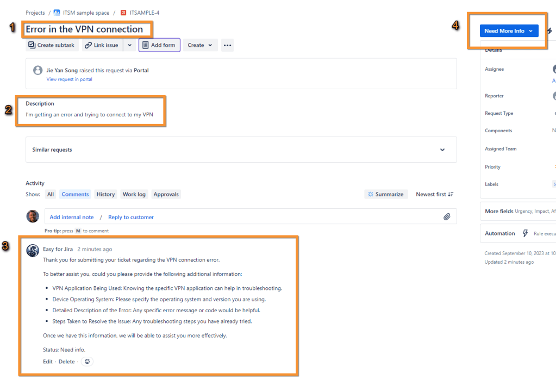Click the Summarize AI button

(385, 194)
